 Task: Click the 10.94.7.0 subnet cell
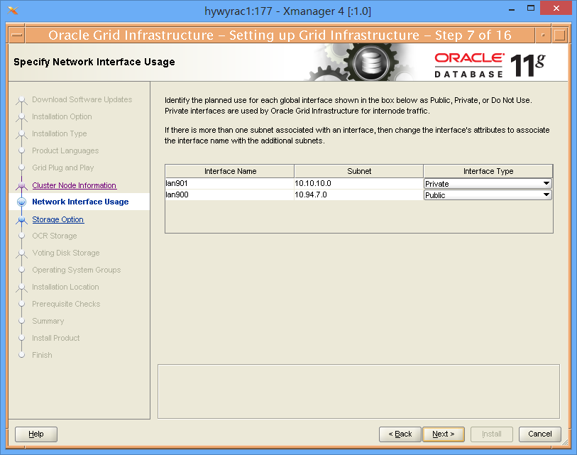click(x=359, y=194)
